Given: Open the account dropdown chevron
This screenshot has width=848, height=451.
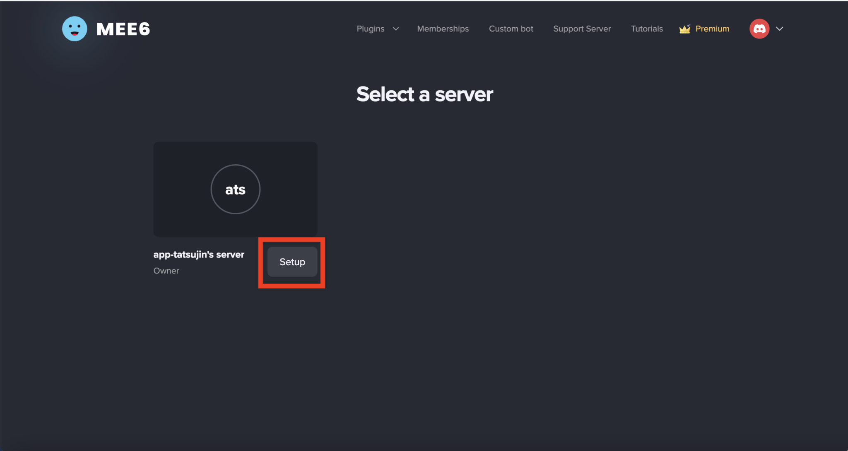Looking at the screenshot, I should point(780,29).
